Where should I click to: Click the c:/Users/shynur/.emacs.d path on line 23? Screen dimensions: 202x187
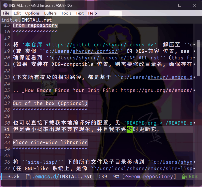click(157, 77)
